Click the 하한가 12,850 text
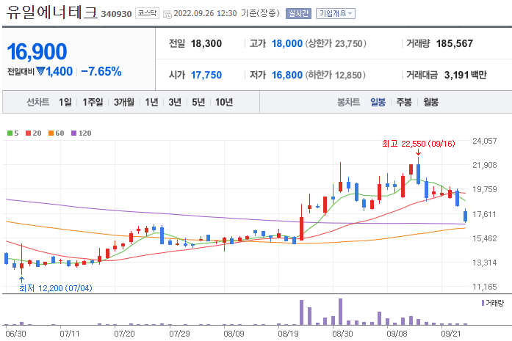This screenshot has width=512, height=341. click(x=336, y=75)
